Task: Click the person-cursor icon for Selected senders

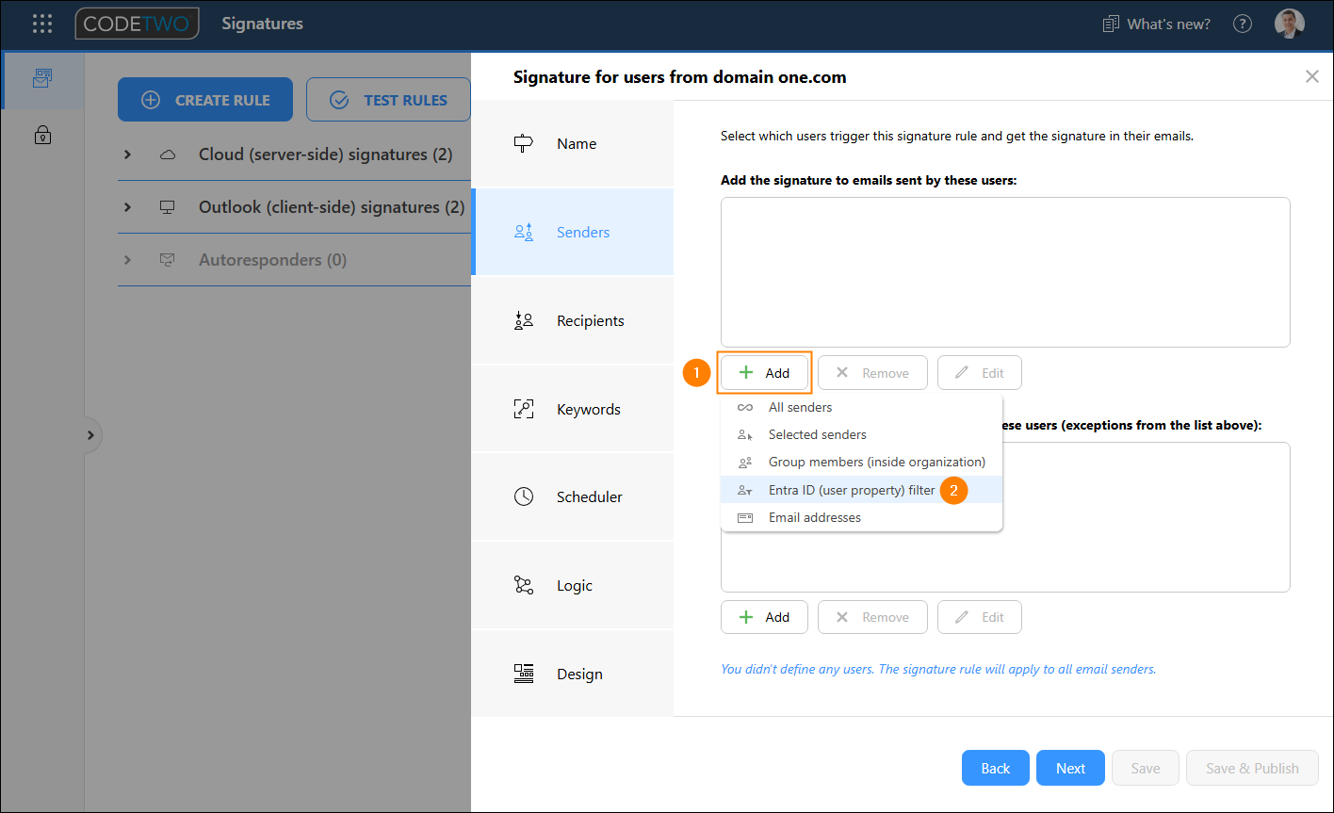Action: [x=745, y=434]
